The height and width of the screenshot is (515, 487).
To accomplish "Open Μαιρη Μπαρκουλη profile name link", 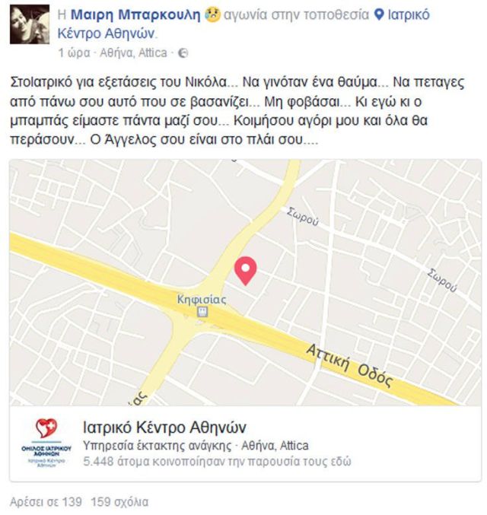I will tap(135, 15).
